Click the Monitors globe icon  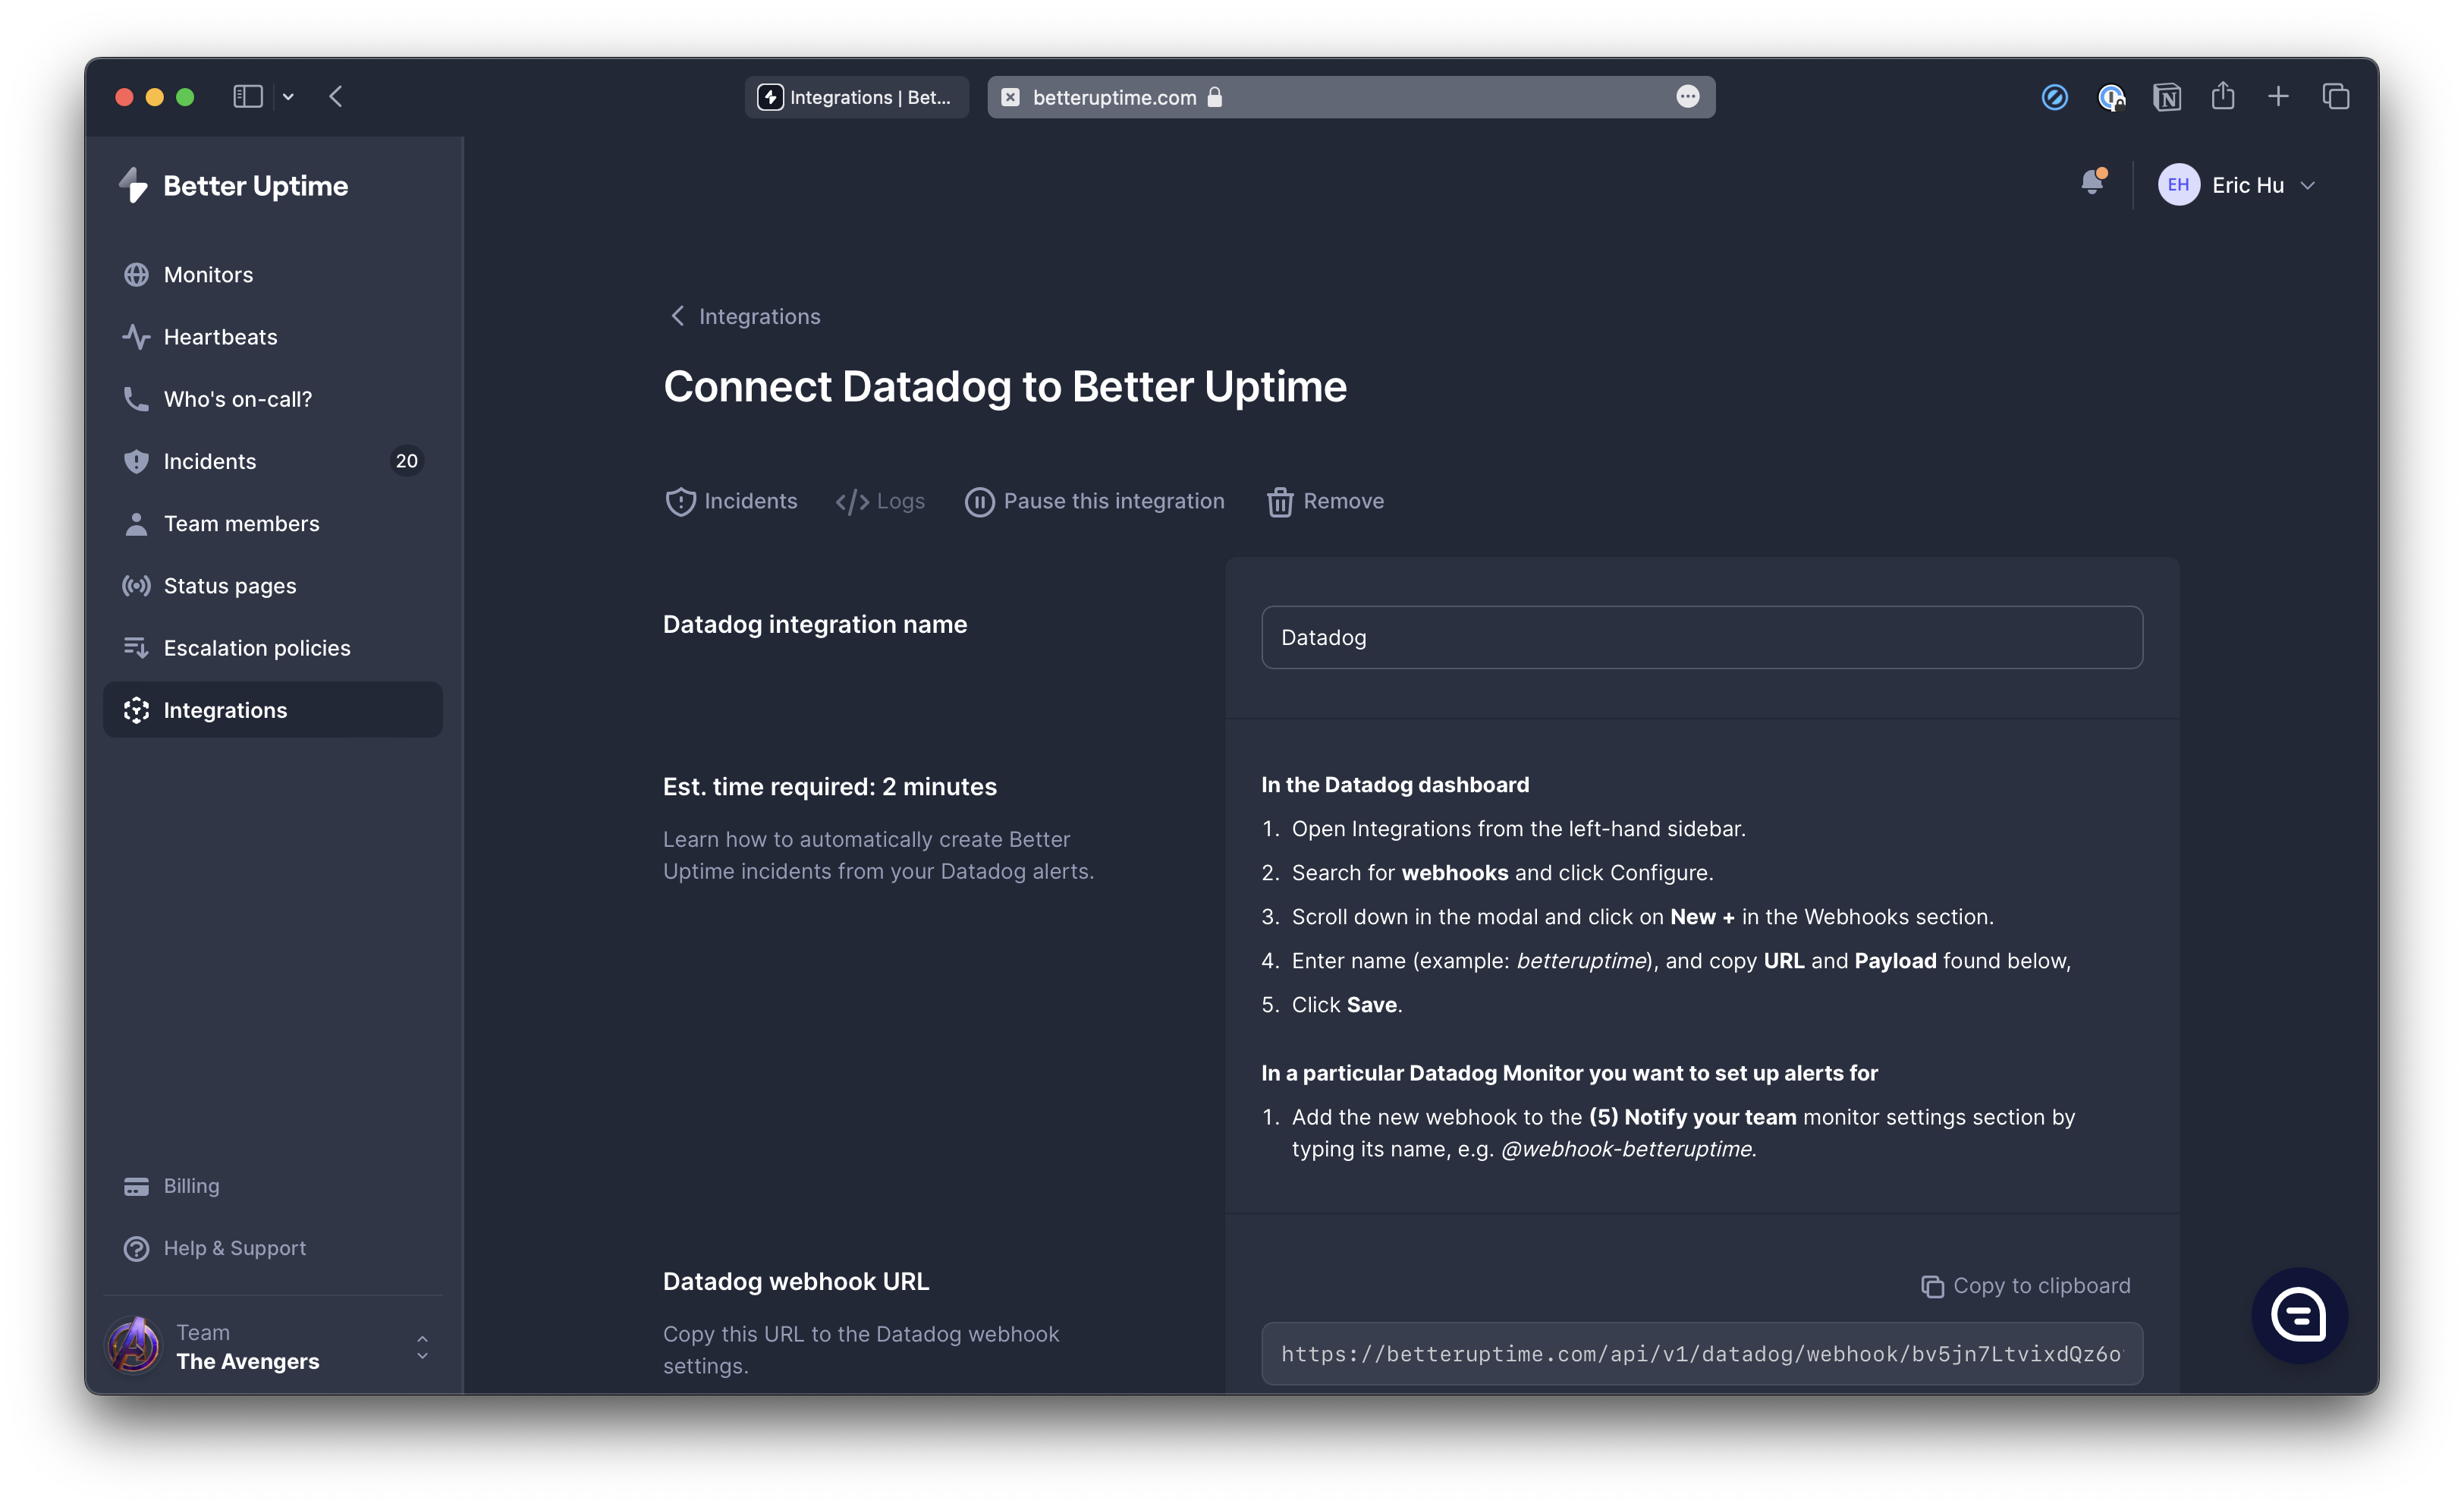click(x=136, y=274)
